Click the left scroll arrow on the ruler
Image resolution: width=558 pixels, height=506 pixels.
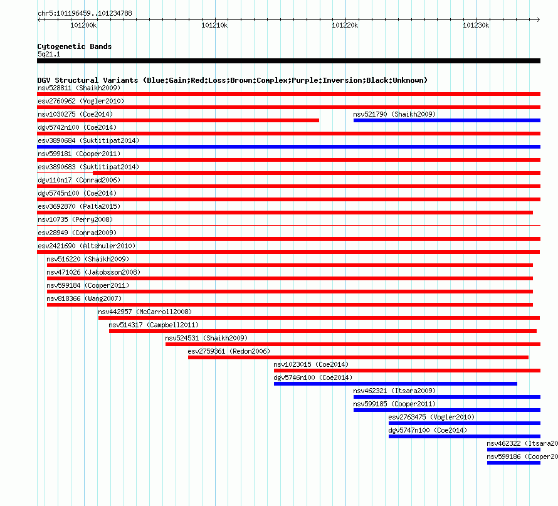tap(39, 19)
